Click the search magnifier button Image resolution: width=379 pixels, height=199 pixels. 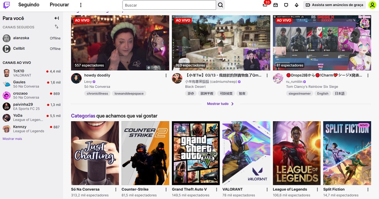point(220,5)
